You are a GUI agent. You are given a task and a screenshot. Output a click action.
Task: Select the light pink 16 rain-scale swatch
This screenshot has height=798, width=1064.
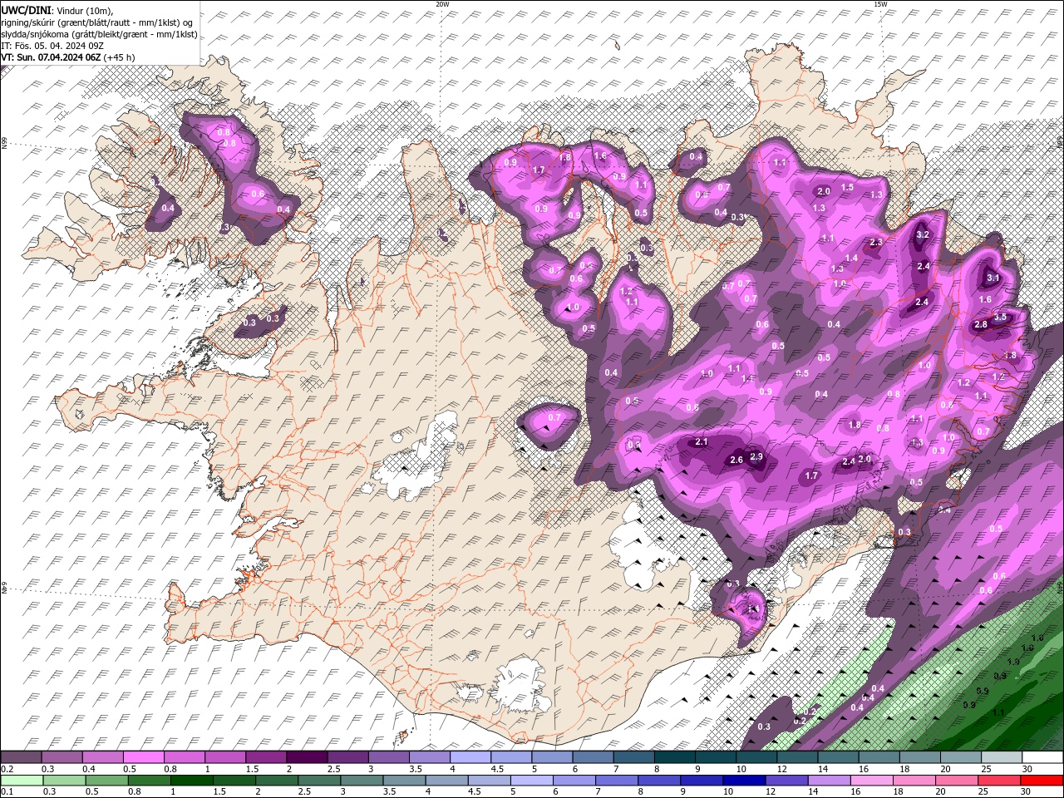point(870,781)
